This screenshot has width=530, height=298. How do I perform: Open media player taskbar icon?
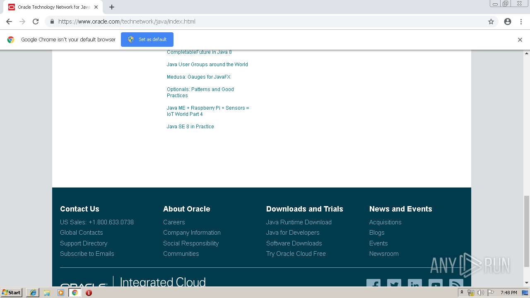[x=61, y=293]
